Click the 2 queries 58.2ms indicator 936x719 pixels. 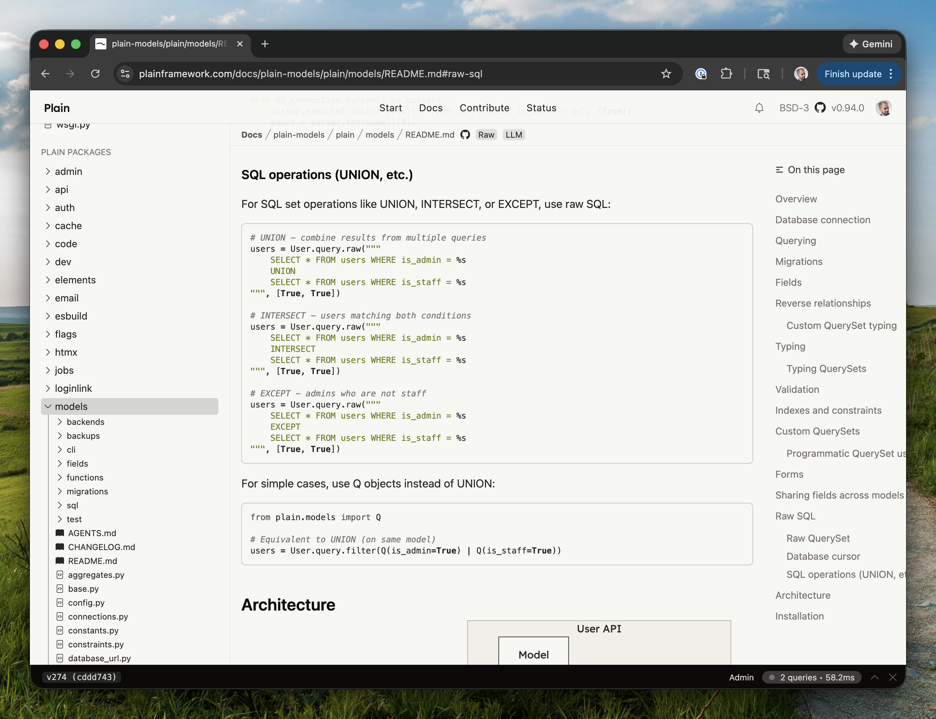[812, 677]
